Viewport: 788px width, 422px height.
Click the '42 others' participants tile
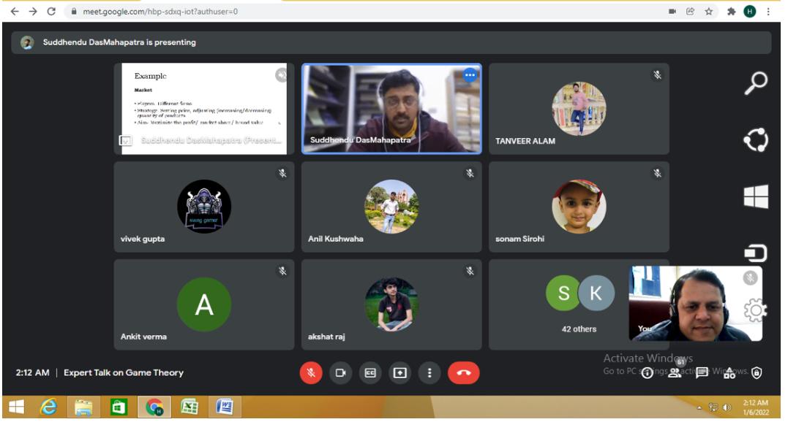pos(579,303)
